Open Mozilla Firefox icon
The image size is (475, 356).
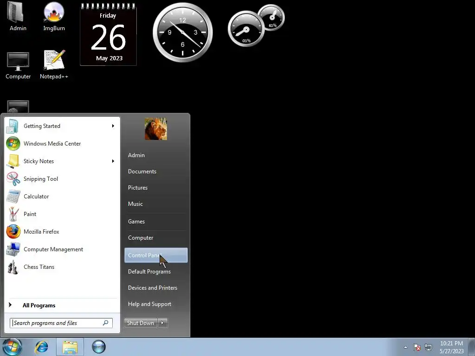click(x=13, y=232)
